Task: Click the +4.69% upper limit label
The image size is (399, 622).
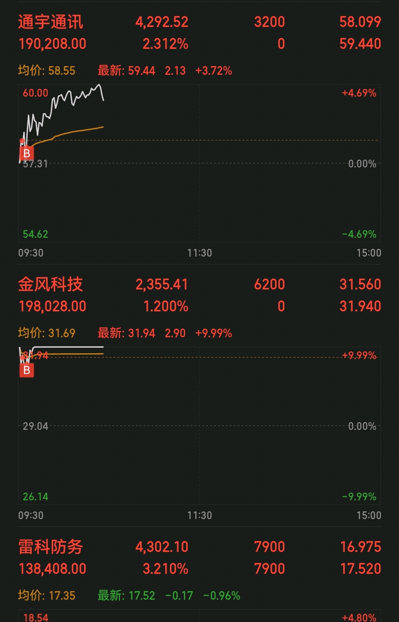Action: [359, 93]
